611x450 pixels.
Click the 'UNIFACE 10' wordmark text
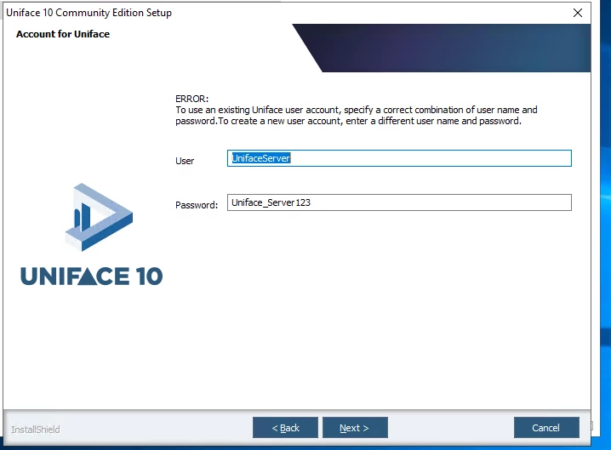pos(92,276)
